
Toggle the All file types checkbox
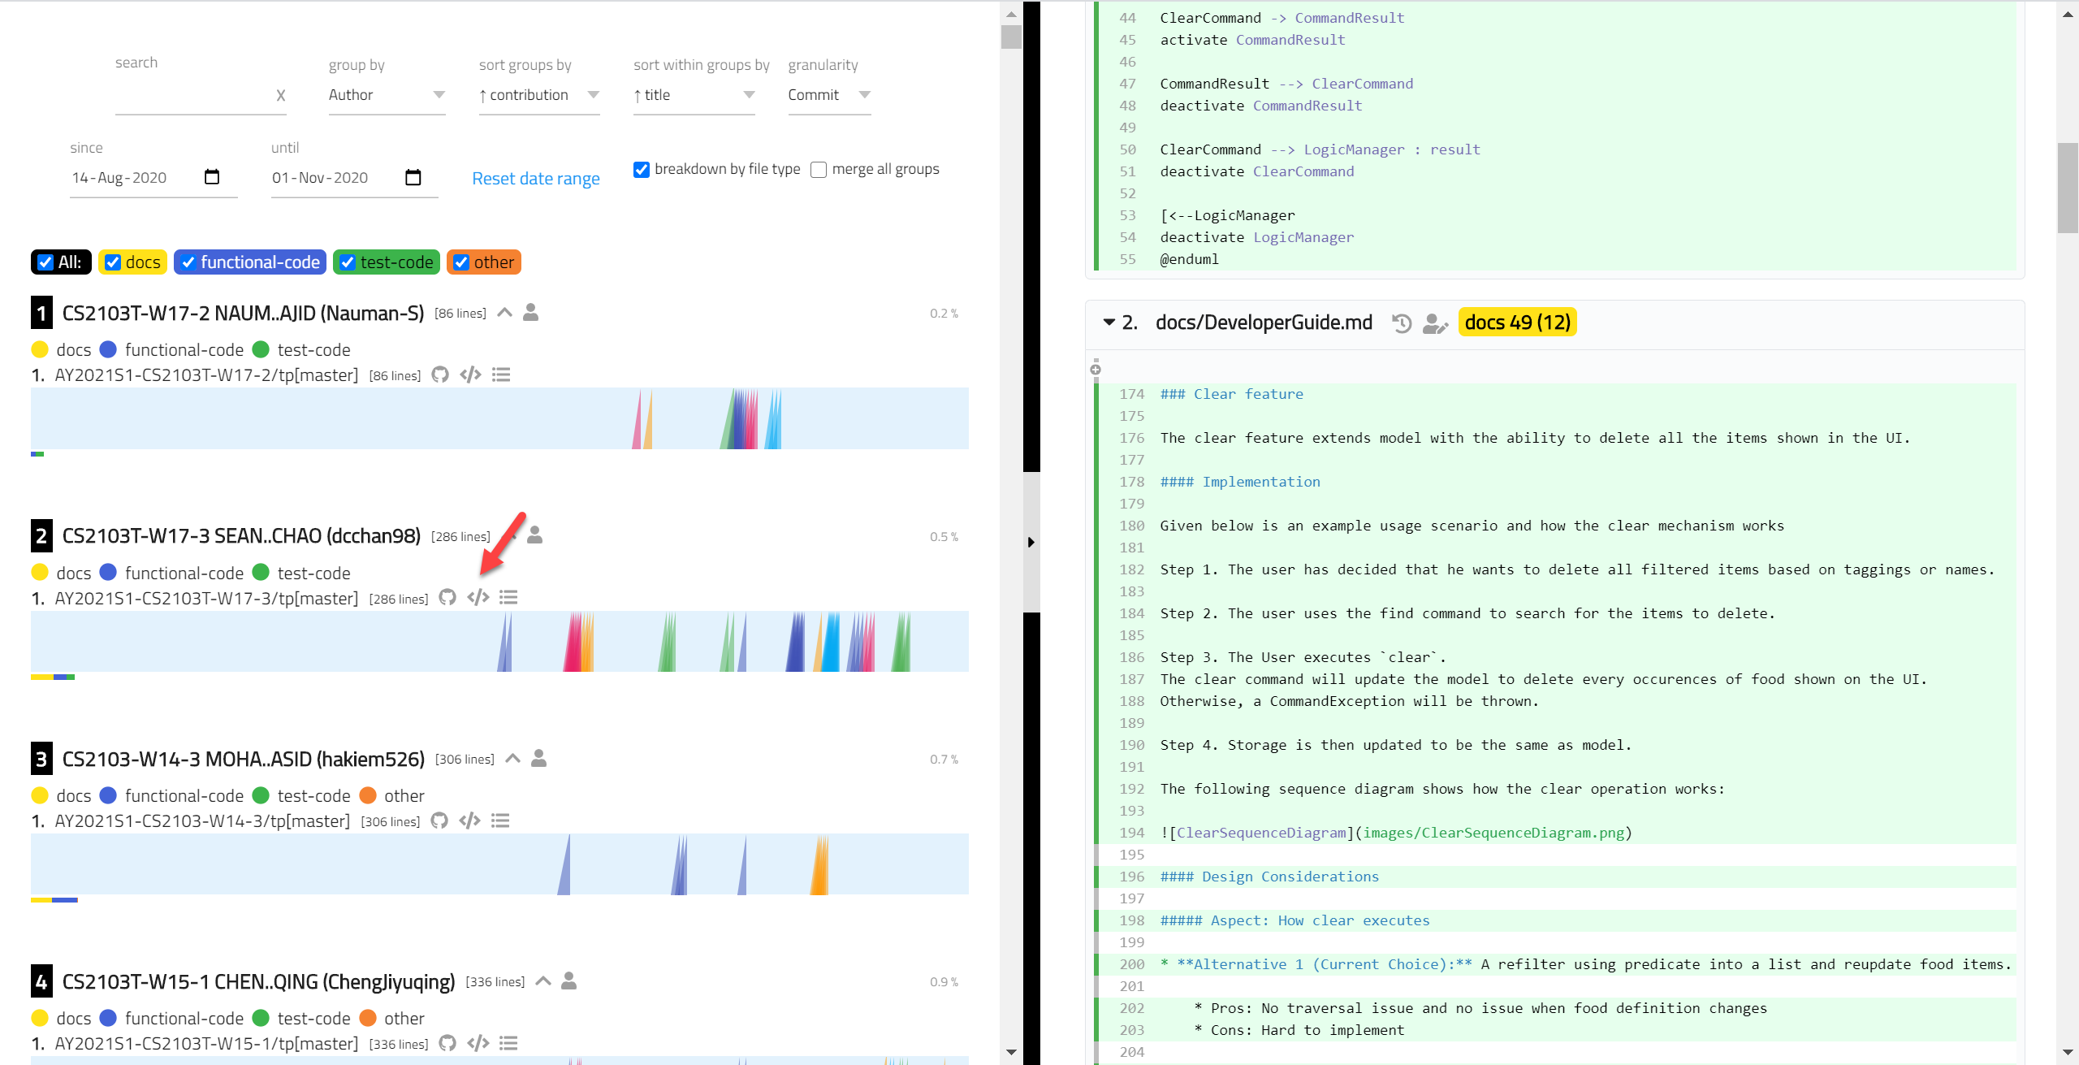(46, 262)
